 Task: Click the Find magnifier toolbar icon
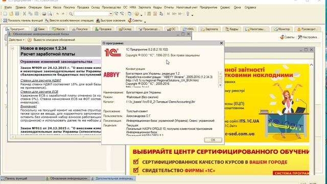tap(71, 14)
